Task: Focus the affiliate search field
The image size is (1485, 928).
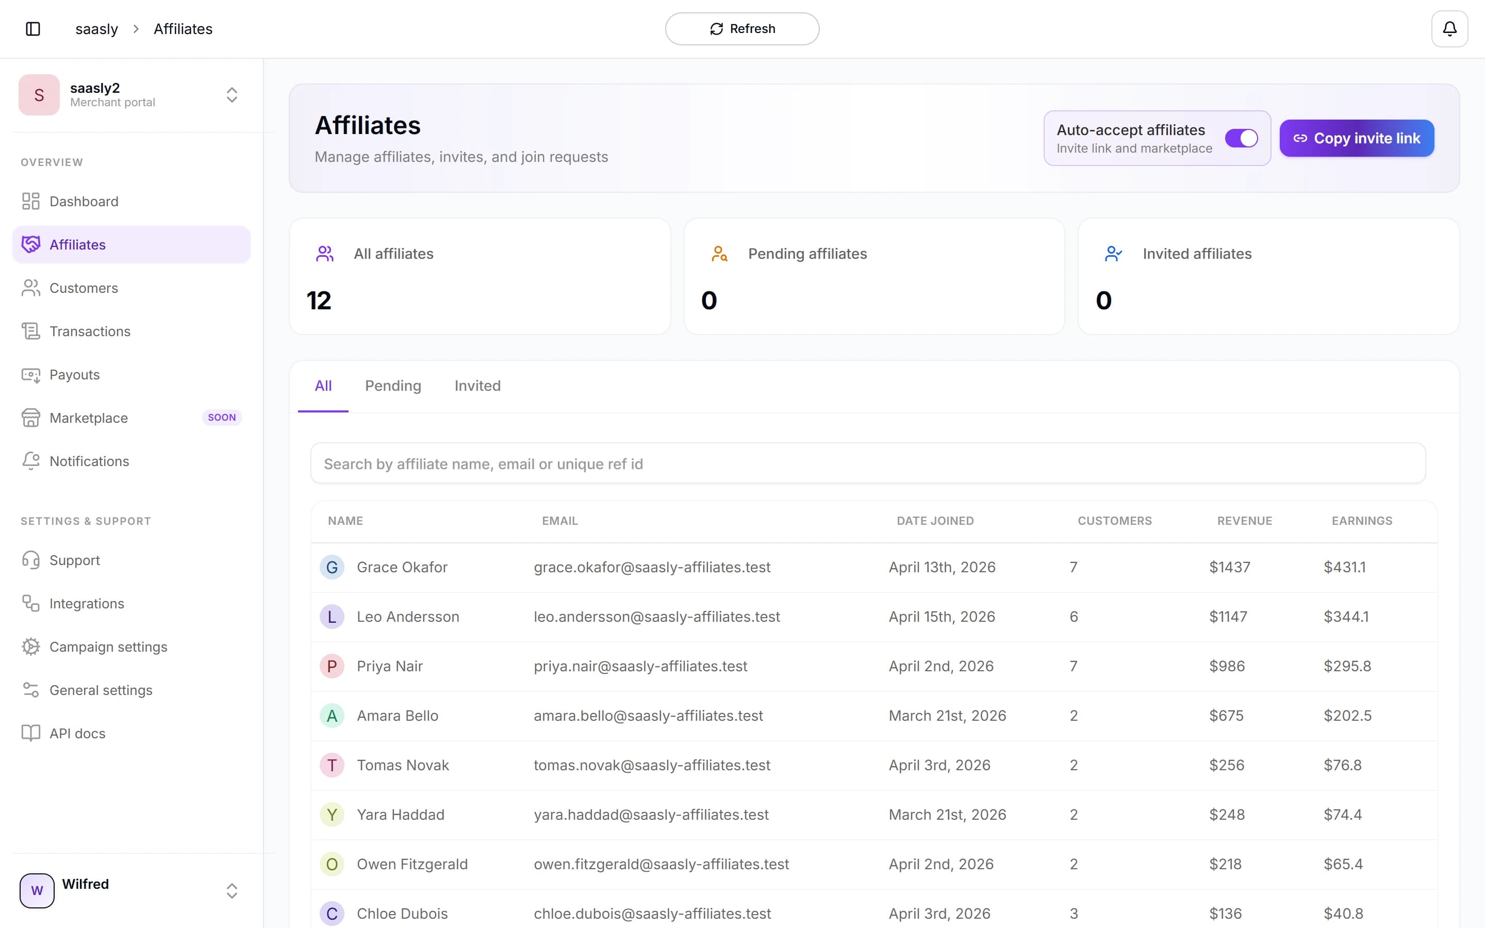Action: click(868, 463)
